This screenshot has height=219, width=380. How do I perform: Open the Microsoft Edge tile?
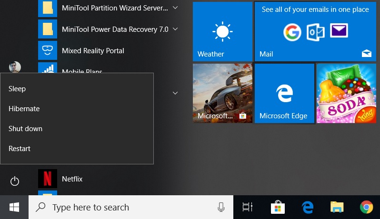[284, 93]
